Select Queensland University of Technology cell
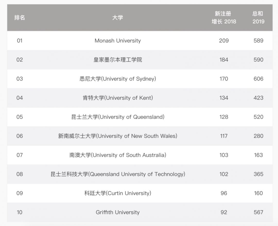Viewport: 278px width, 226px height. tap(118, 174)
